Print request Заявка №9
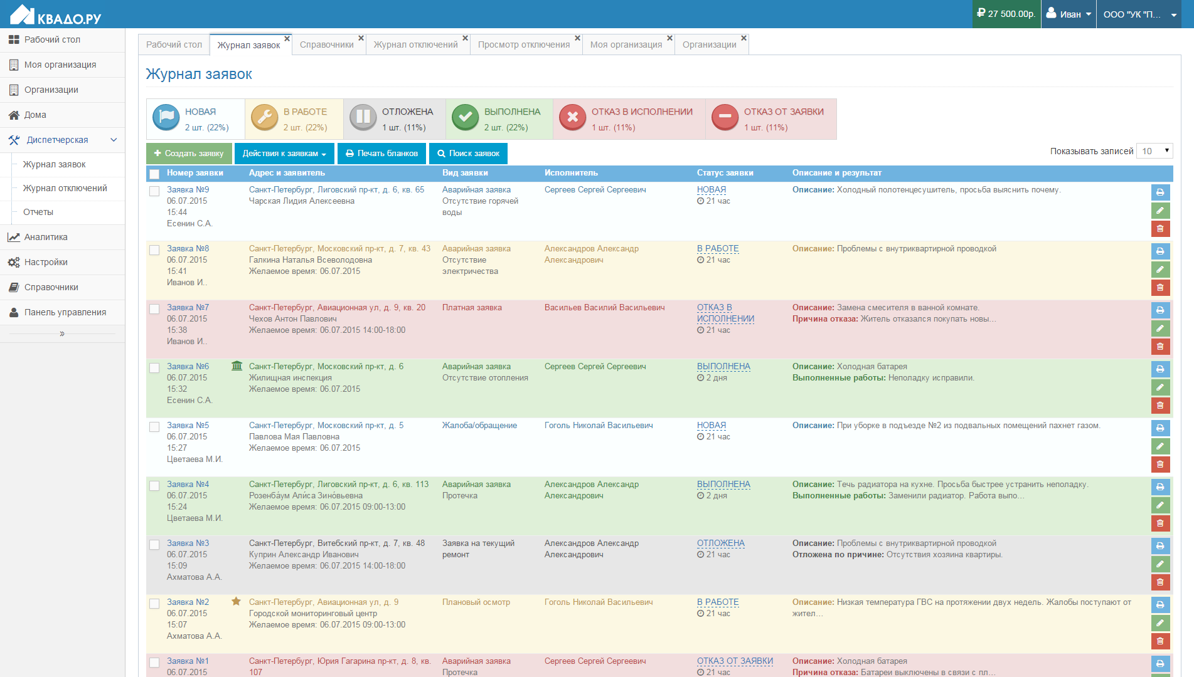Viewport: 1194px width, 677px height. 1160,192
